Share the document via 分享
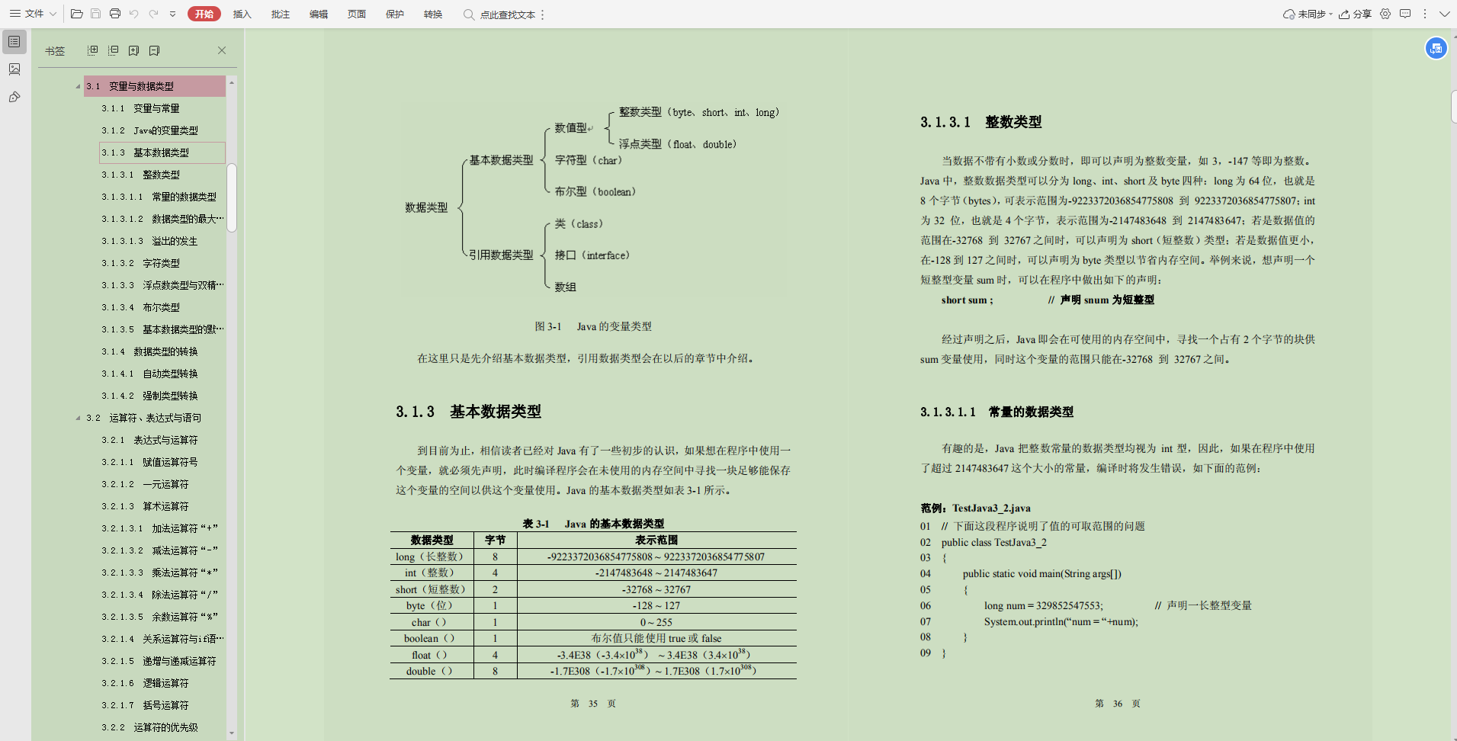The width and height of the screenshot is (1457, 741). click(1356, 14)
